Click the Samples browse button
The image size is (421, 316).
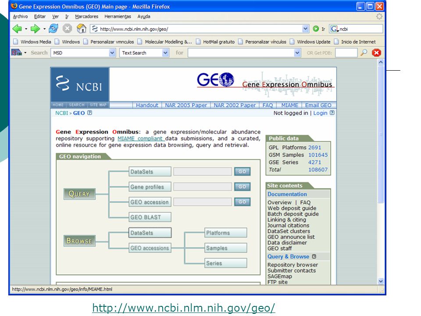[x=225, y=248]
